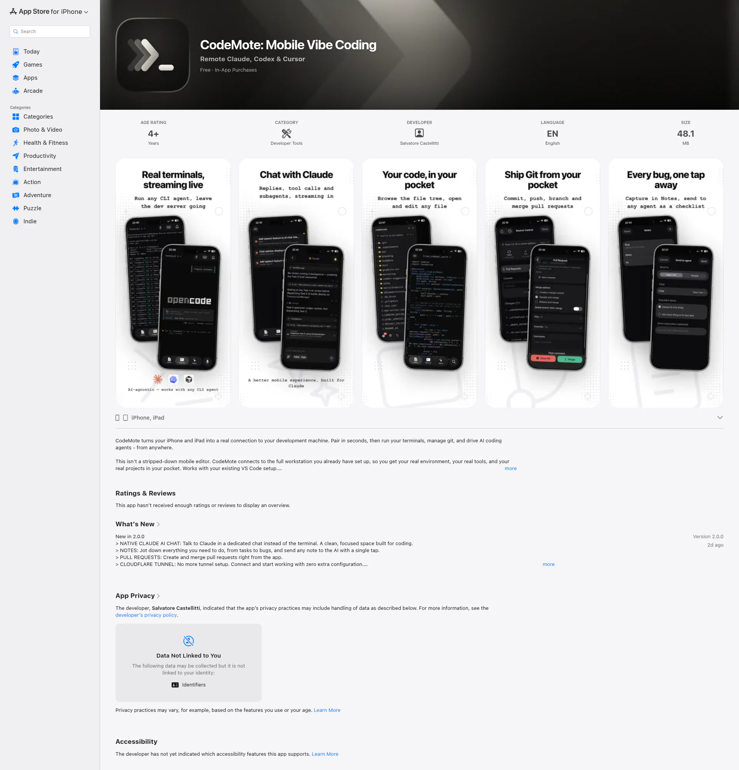The height and width of the screenshot is (770, 739).
Task: Select the Indie category icon
Action: (16, 221)
